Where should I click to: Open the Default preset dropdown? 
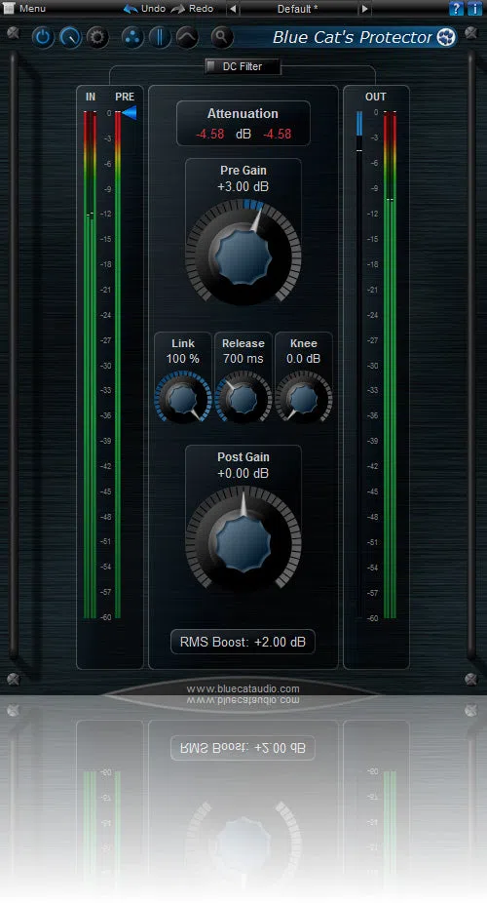point(298,9)
